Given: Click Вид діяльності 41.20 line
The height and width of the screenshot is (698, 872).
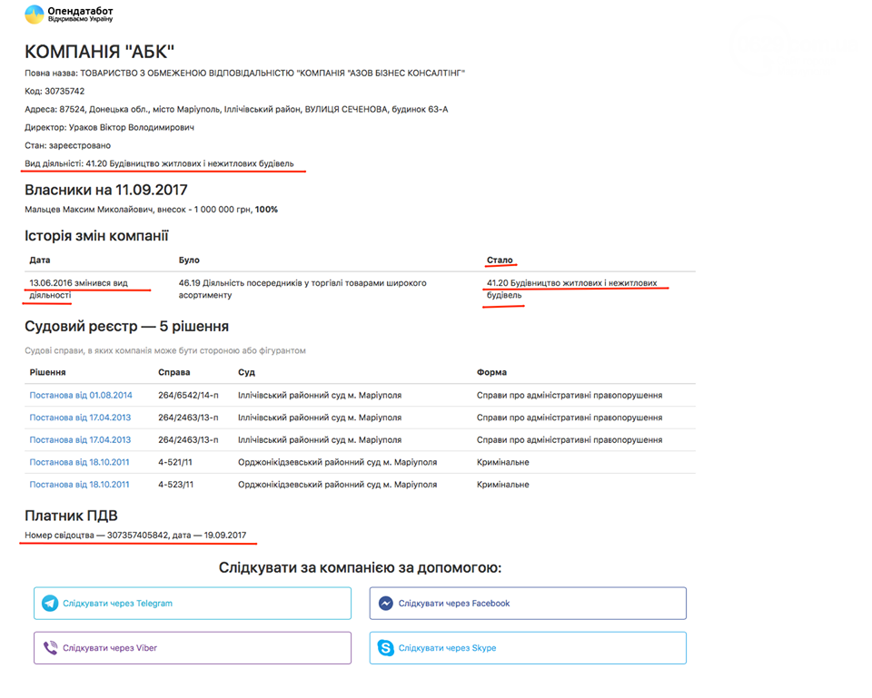Looking at the screenshot, I should [x=159, y=163].
